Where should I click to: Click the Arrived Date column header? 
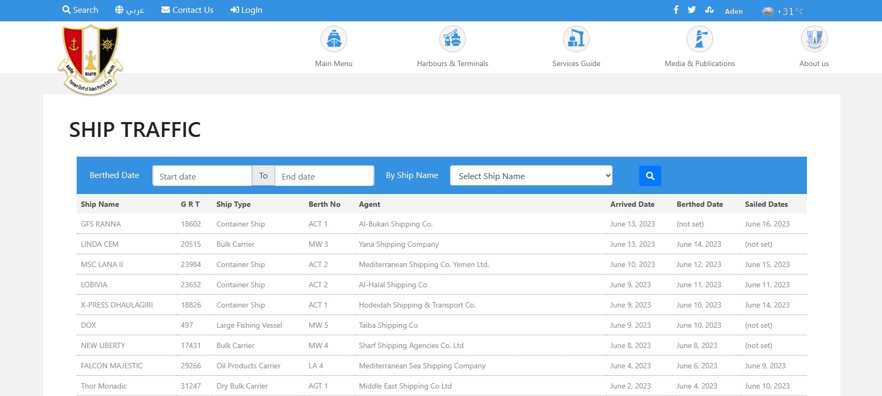632,204
